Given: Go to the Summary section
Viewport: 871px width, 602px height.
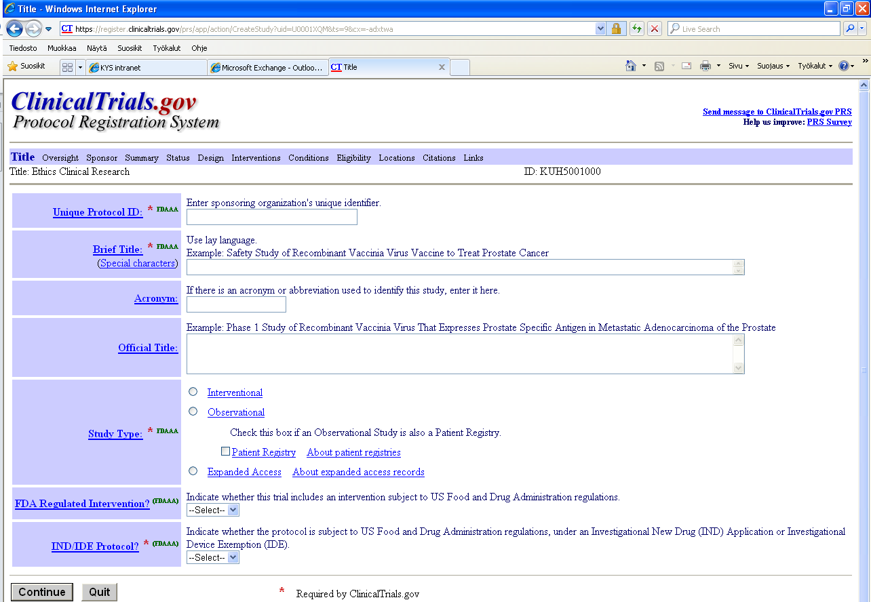Looking at the screenshot, I should coord(142,158).
